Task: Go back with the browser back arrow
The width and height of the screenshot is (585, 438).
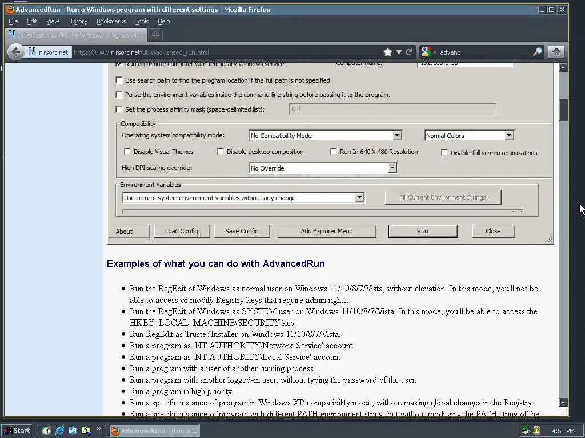Action: pos(15,52)
